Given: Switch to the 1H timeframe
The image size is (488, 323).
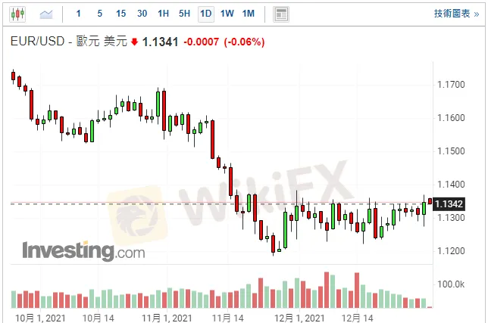Looking at the screenshot, I should (x=164, y=14).
